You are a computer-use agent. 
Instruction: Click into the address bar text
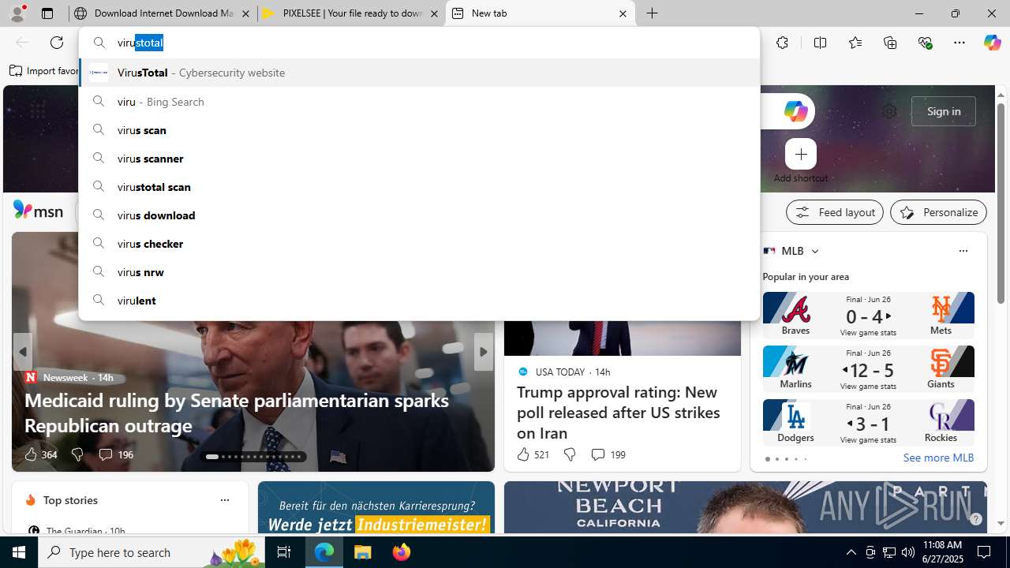140,43
